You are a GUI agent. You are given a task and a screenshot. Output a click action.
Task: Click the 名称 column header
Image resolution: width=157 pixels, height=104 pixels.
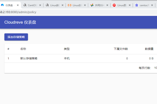tap(23, 49)
